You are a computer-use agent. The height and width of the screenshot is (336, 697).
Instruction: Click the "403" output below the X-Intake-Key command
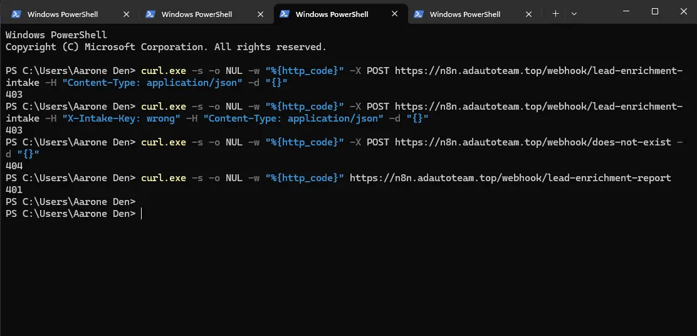point(14,130)
